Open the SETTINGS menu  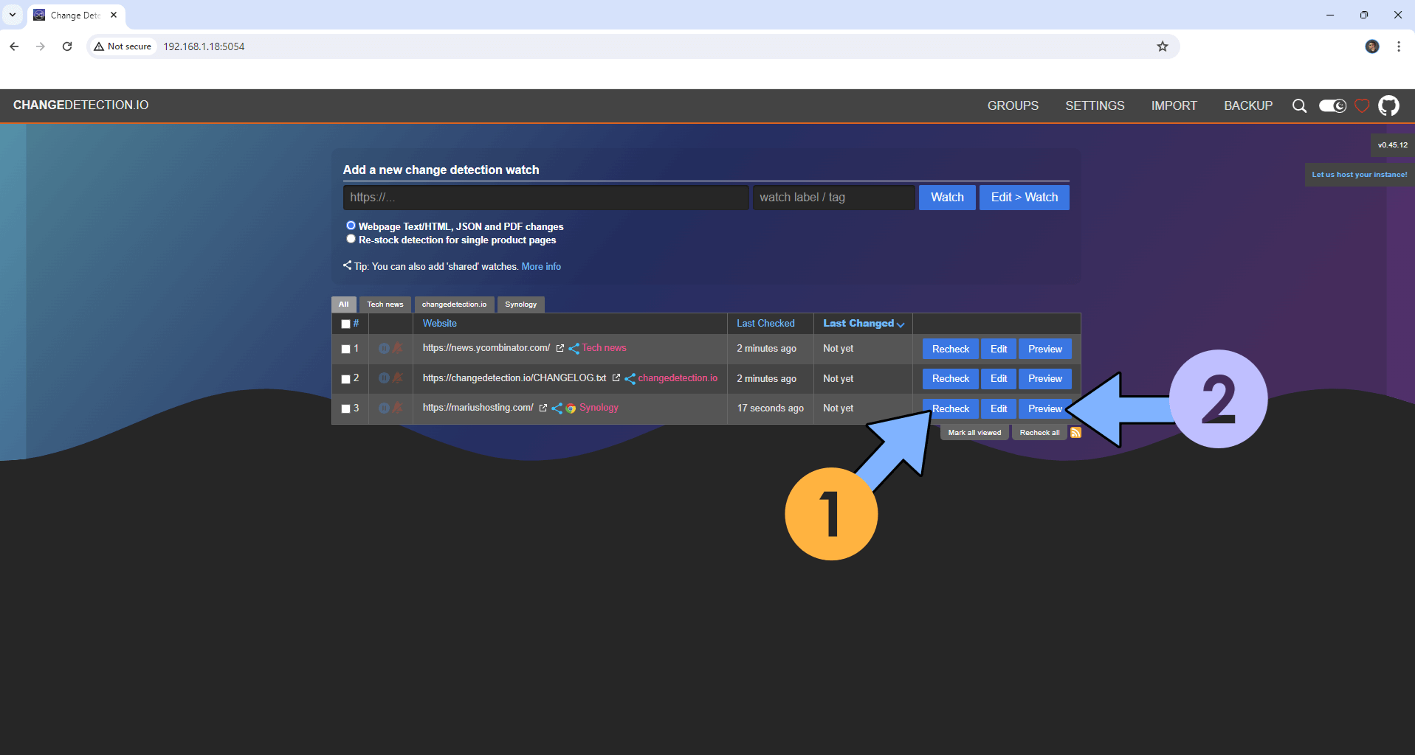pyautogui.click(x=1095, y=106)
